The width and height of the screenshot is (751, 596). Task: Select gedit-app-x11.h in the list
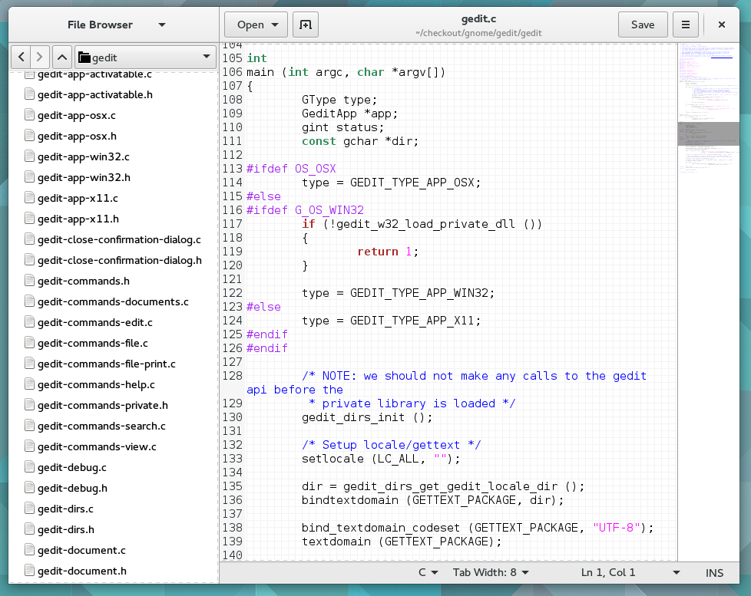point(78,219)
